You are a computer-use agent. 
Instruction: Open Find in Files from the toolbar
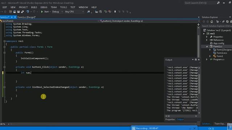(x=88, y=12)
